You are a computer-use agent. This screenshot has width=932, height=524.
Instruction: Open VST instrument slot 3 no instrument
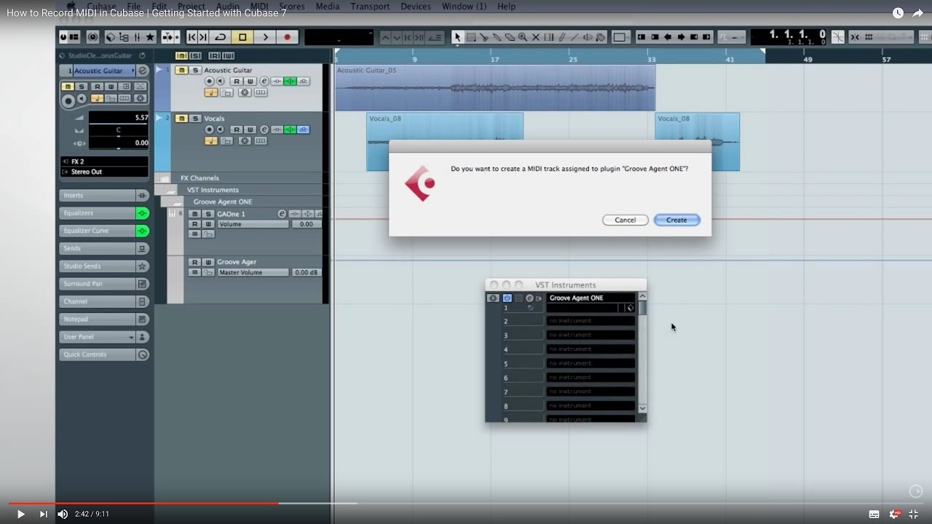click(591, 335)
